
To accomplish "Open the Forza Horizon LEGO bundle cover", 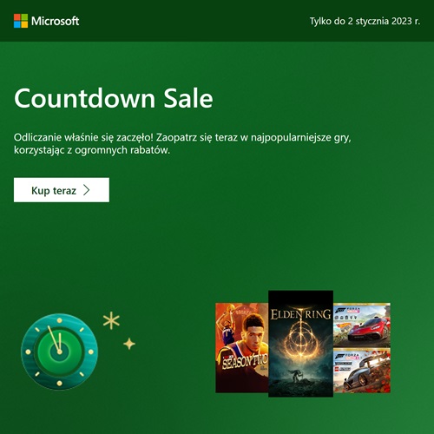I will 362,371.
